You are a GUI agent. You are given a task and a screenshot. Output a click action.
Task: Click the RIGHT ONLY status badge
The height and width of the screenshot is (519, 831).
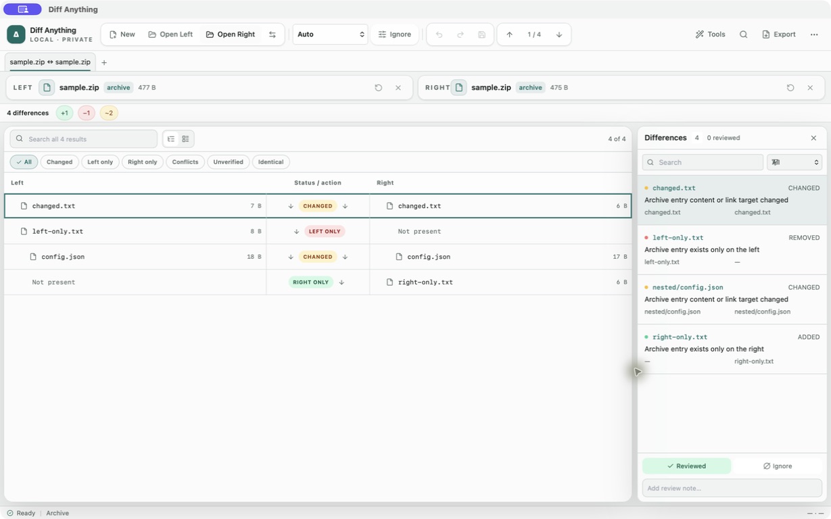(x=311, y=282)
